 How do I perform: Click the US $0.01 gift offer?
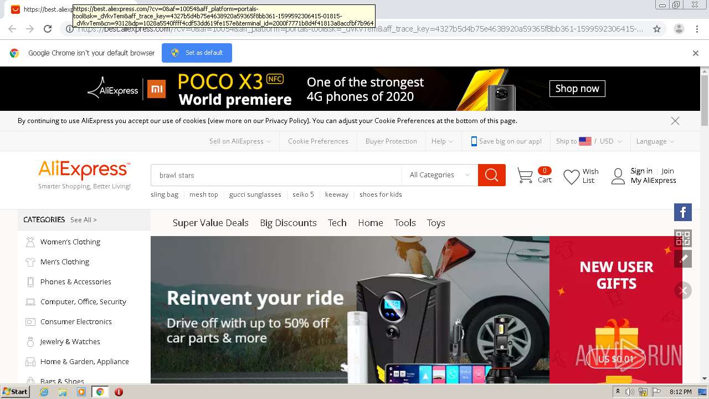pos(615,359)
